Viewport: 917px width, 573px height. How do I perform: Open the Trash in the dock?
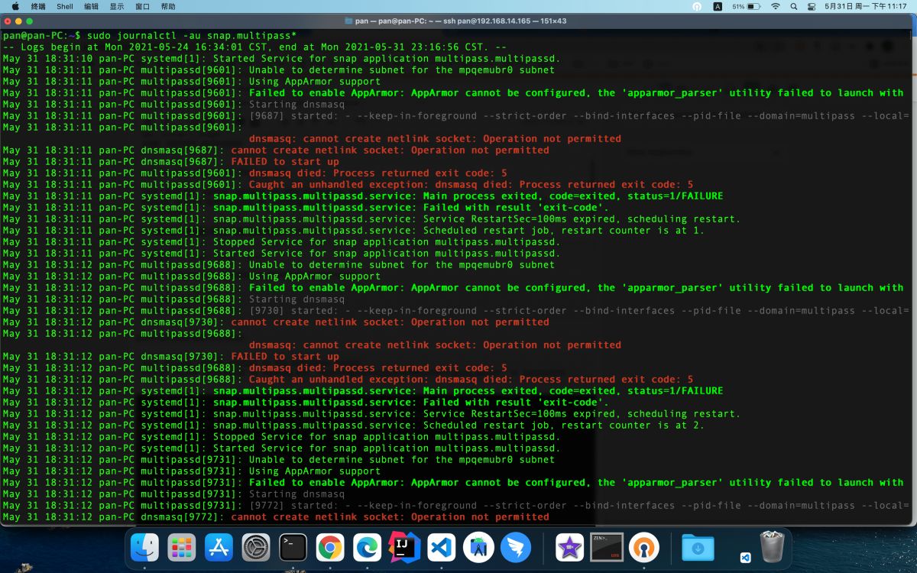click(772, 546)
